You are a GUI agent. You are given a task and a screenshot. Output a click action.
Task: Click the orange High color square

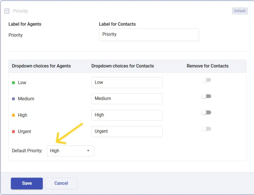[13, 115]
